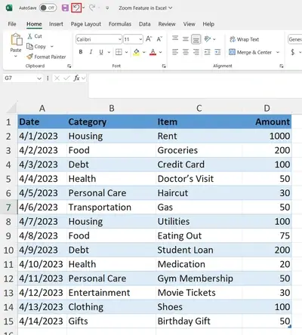302x335 pixels.
Task: Open the Calibri font name dropdown
Action: 120,39
